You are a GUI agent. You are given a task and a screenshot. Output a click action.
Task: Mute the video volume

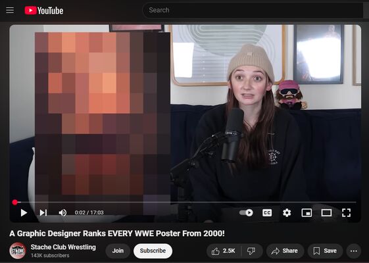click(x=62, y=212)
